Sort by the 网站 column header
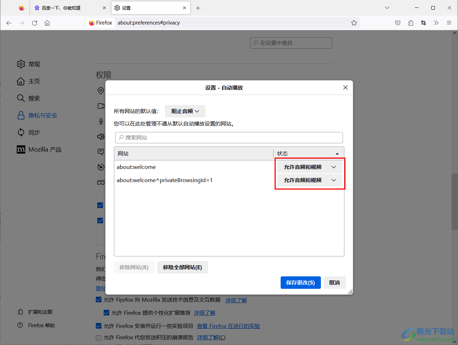 tap(194, 153)
